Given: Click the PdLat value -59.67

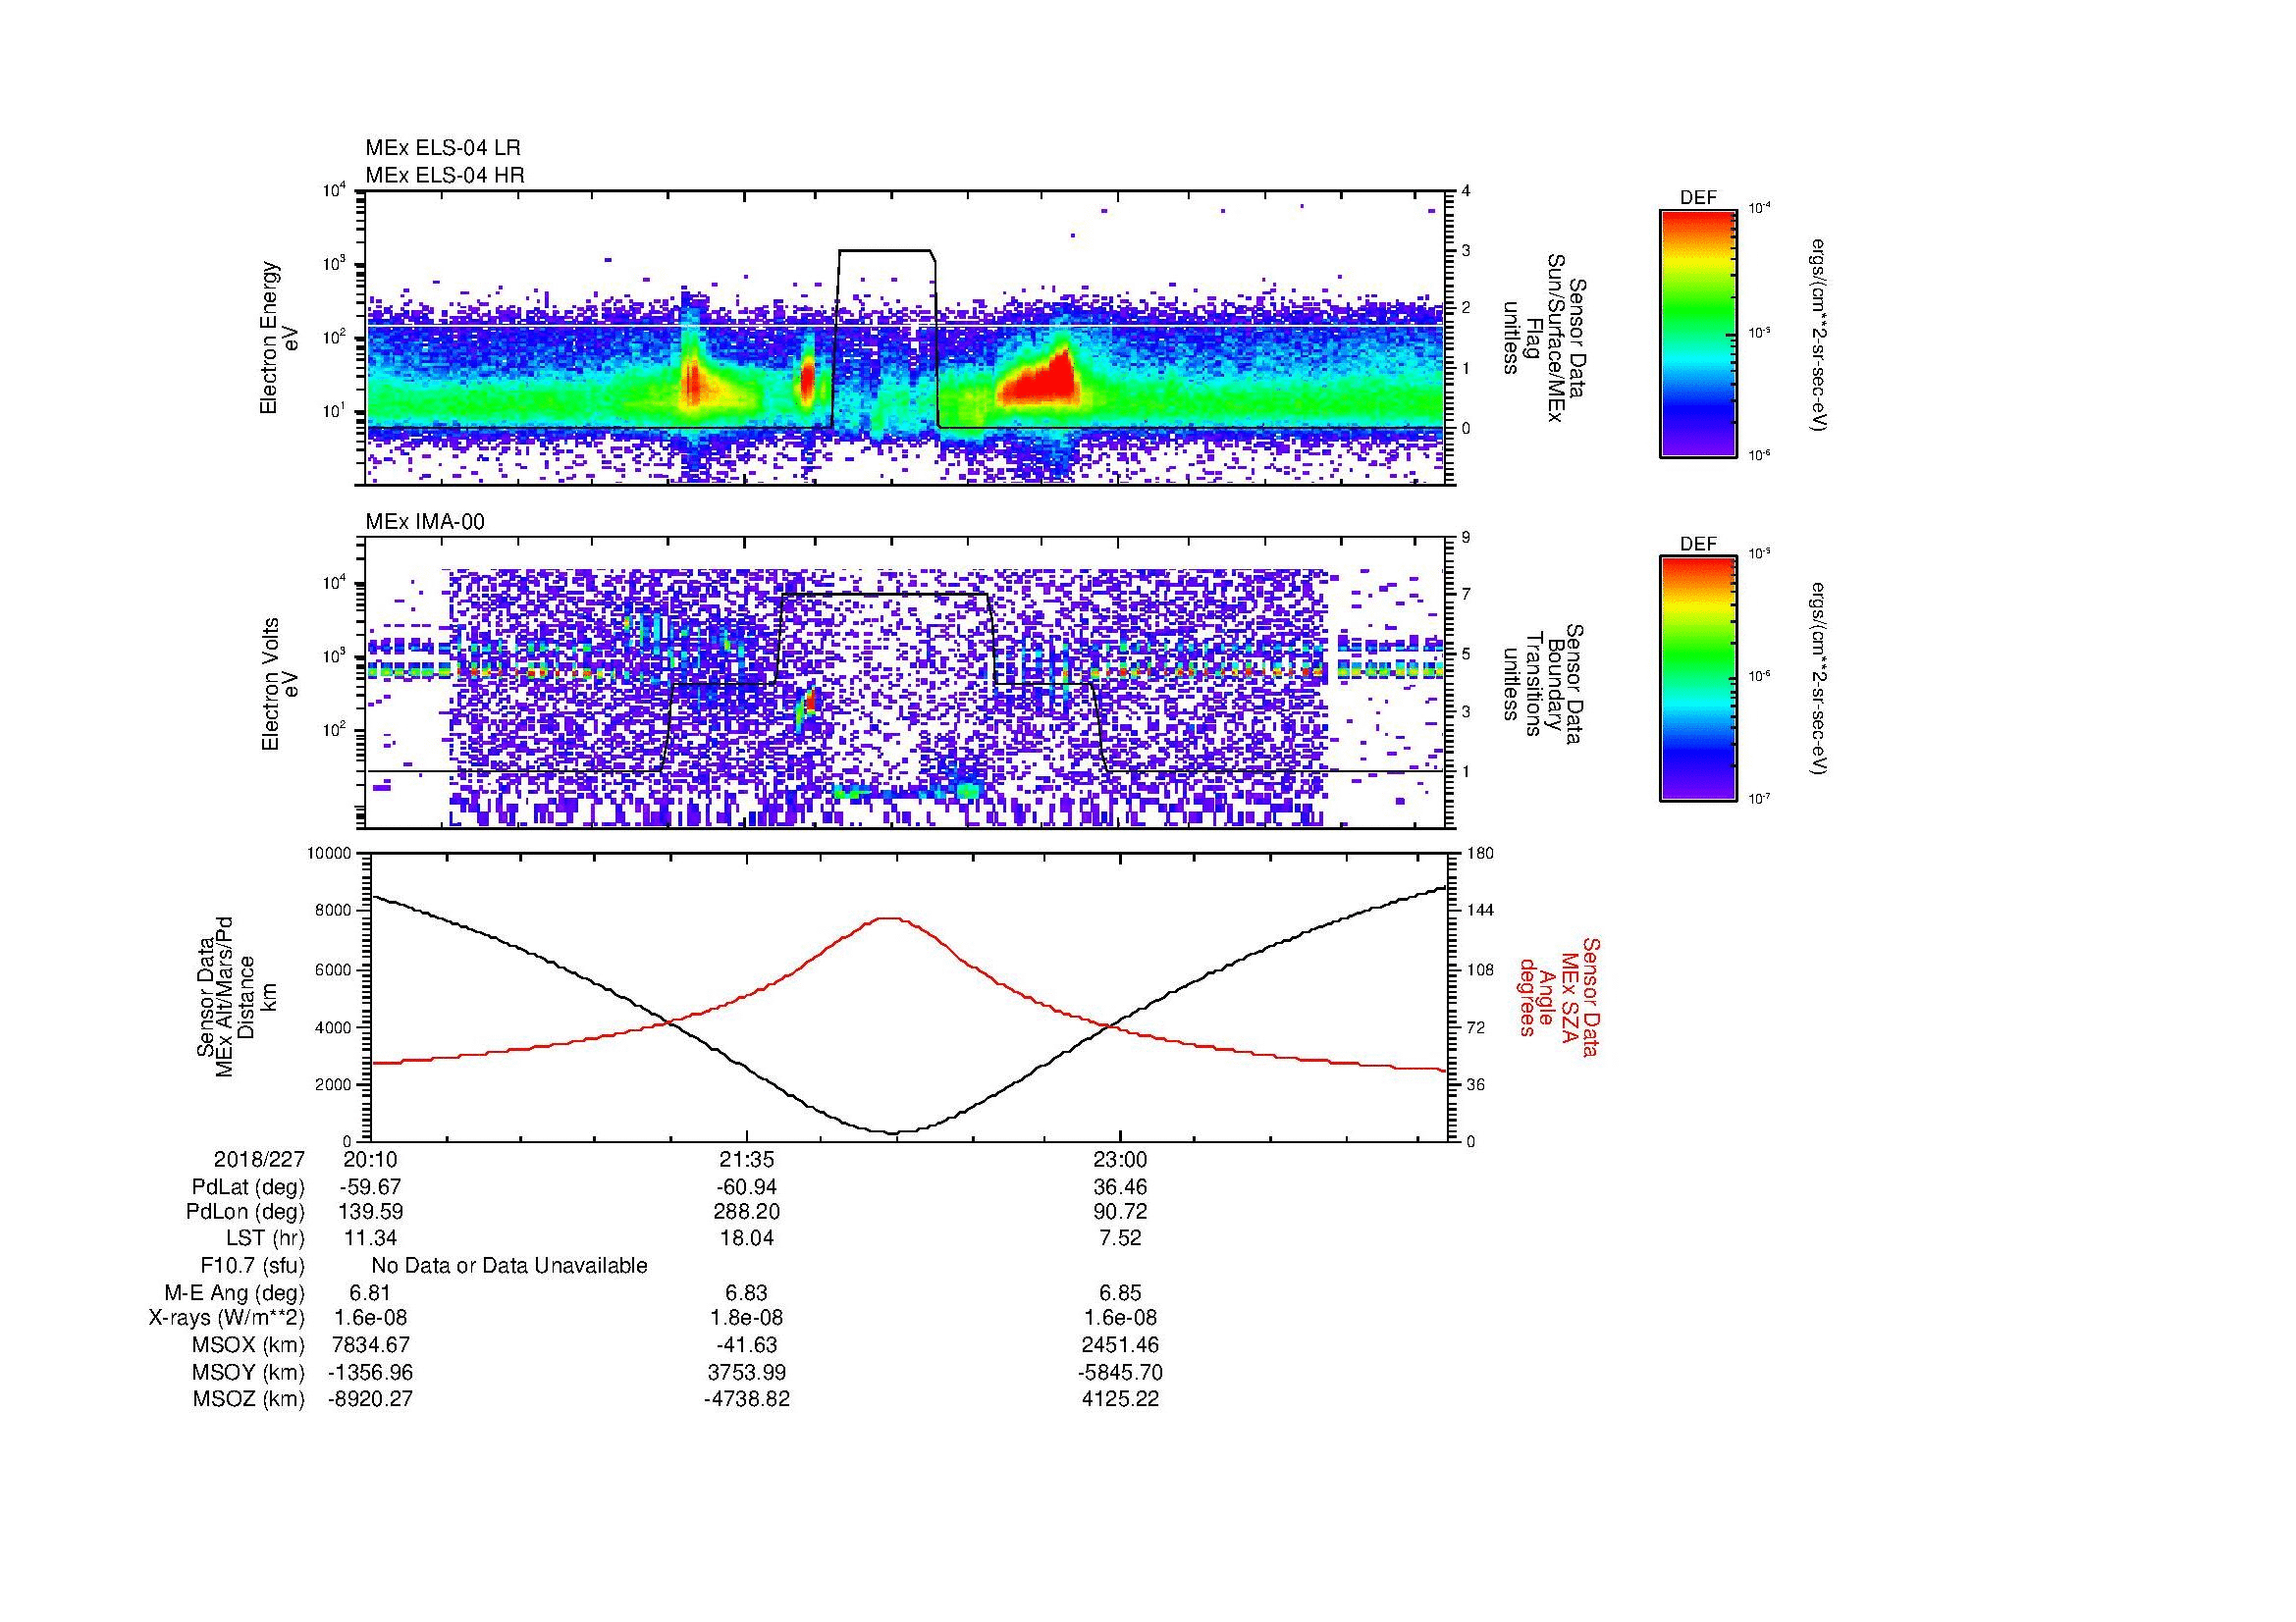Looking at the screenshot, I should (370, 1187).
